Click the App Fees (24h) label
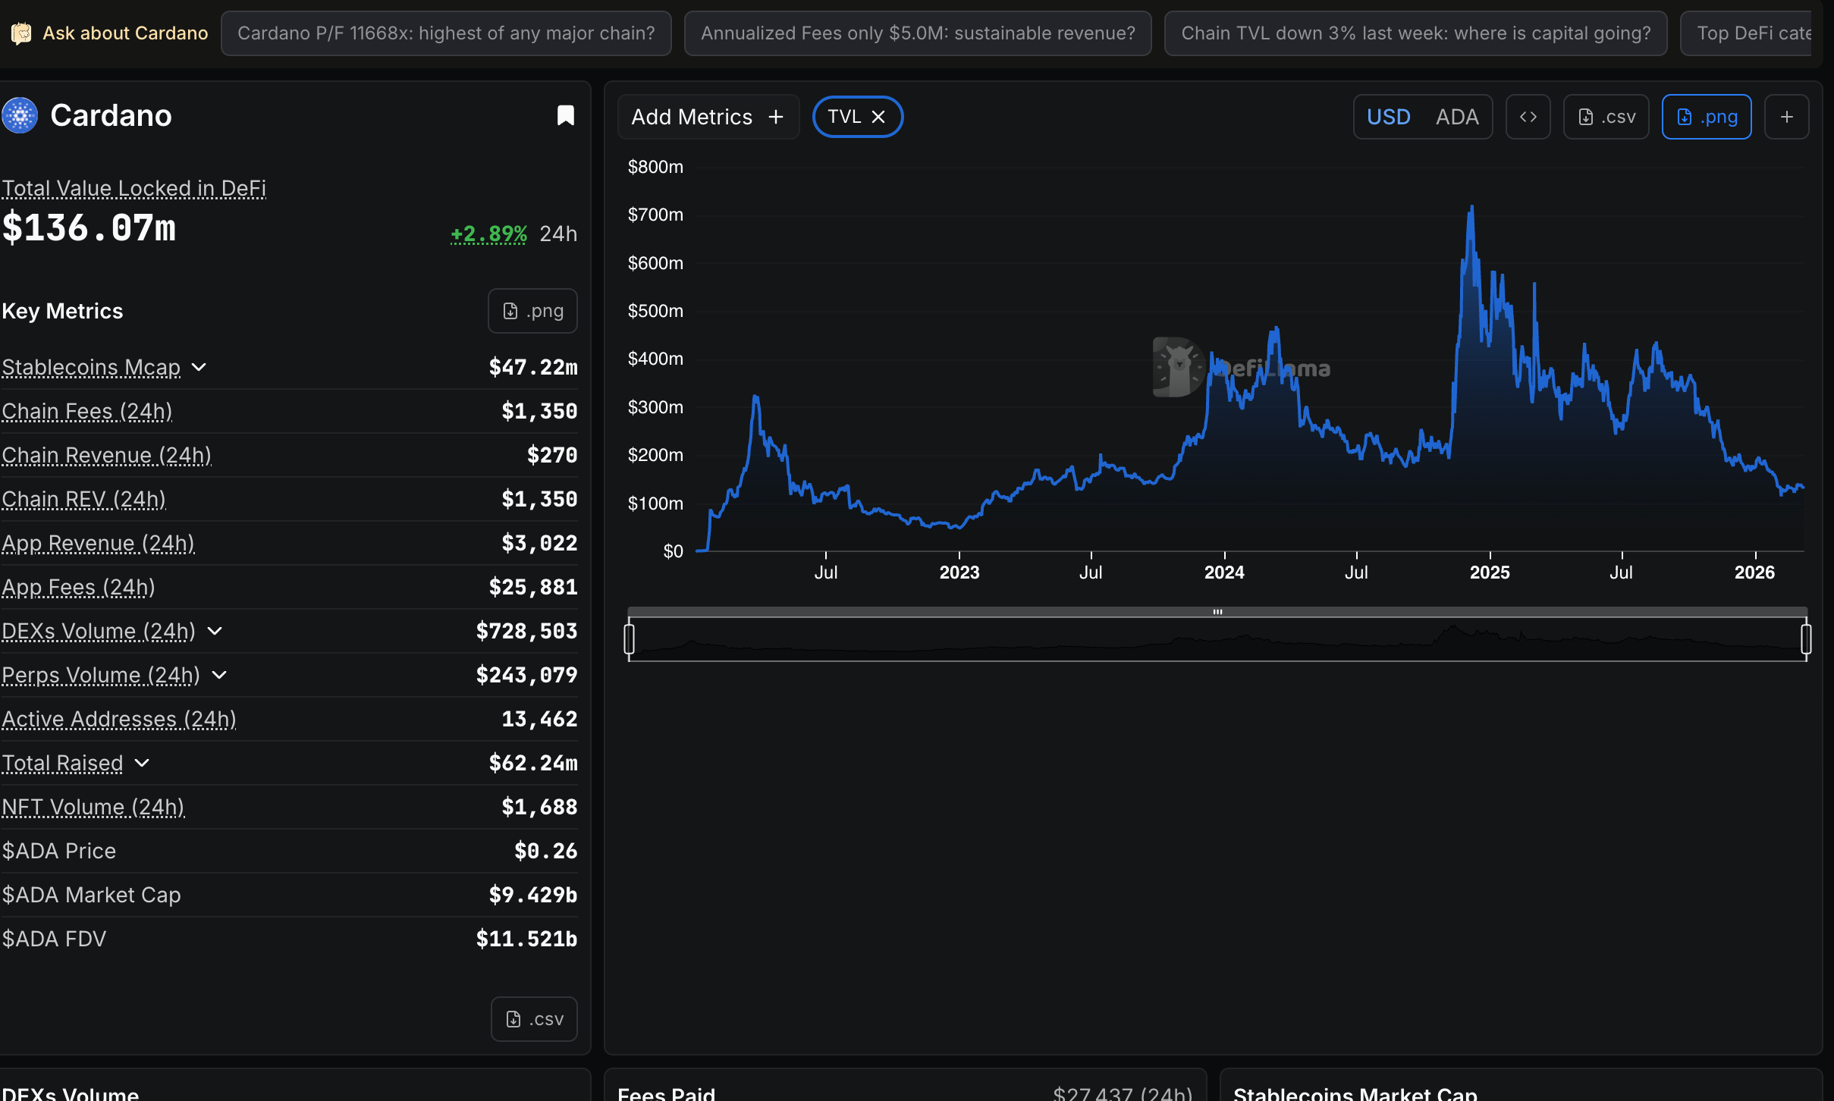Image resolution: width=1834 pixels, height=1101 pixels. pyautogui.click(x=78, y=587)
